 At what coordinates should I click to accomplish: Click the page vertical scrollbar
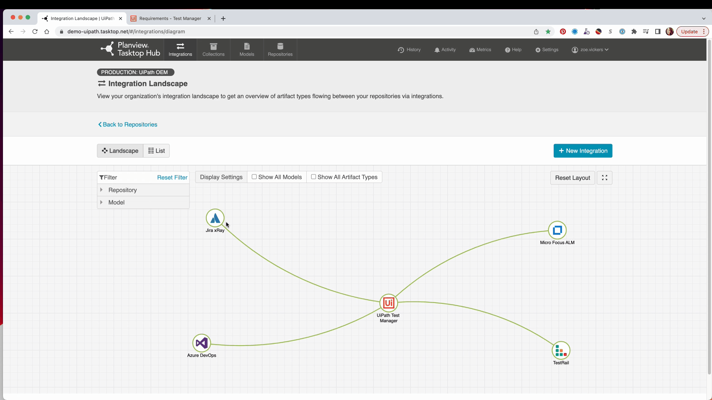coord(709,207)
